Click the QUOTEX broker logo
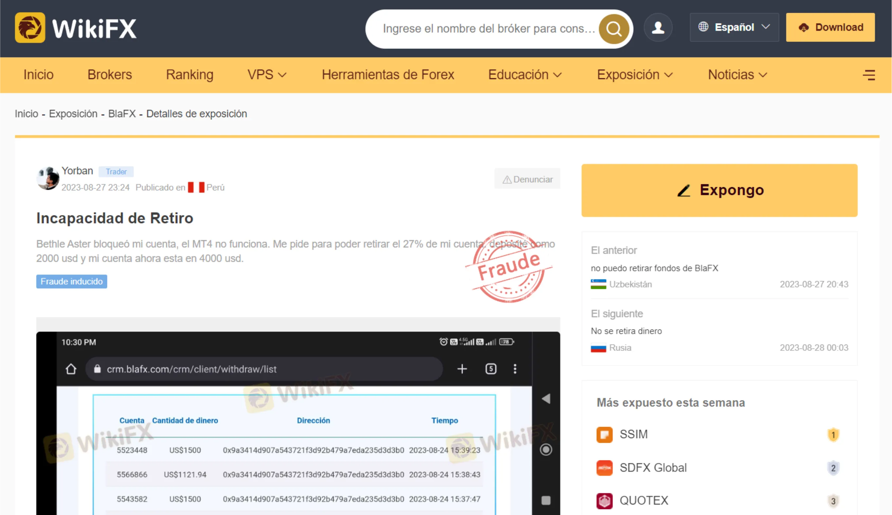 tap(604, 501)
